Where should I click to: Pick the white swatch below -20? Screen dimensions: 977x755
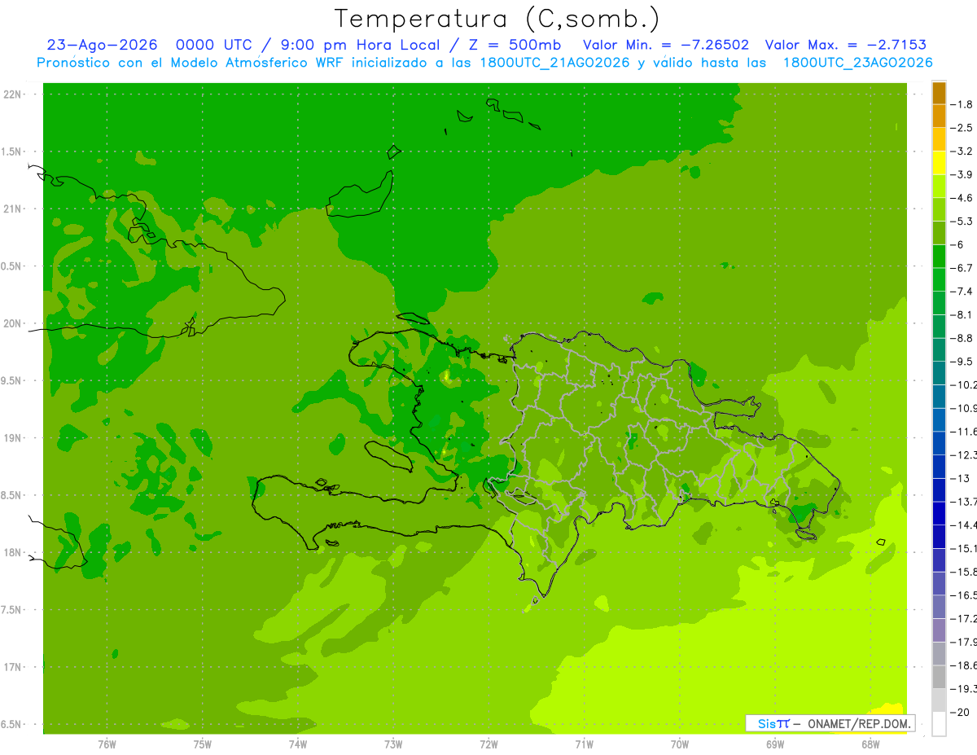[940, 724]
